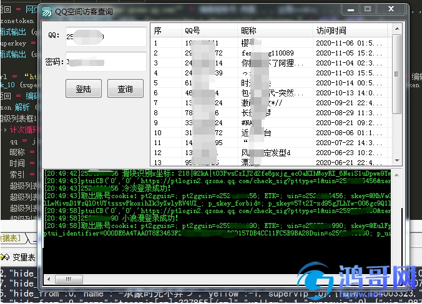Focus the QQ number input field
422x304 pixels.
[x=105, y=37]
